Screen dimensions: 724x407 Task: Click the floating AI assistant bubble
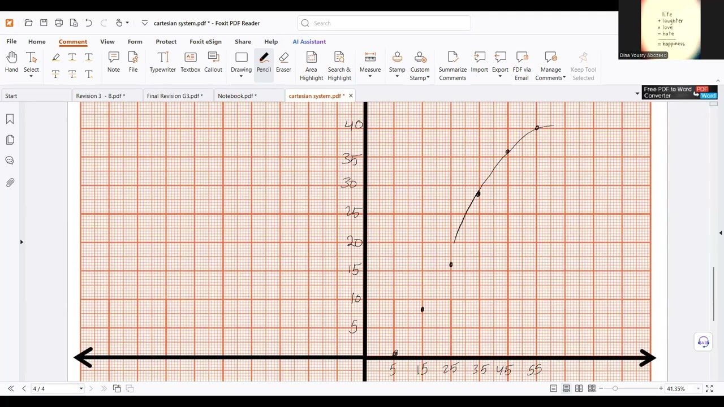(x=703, y=342)
